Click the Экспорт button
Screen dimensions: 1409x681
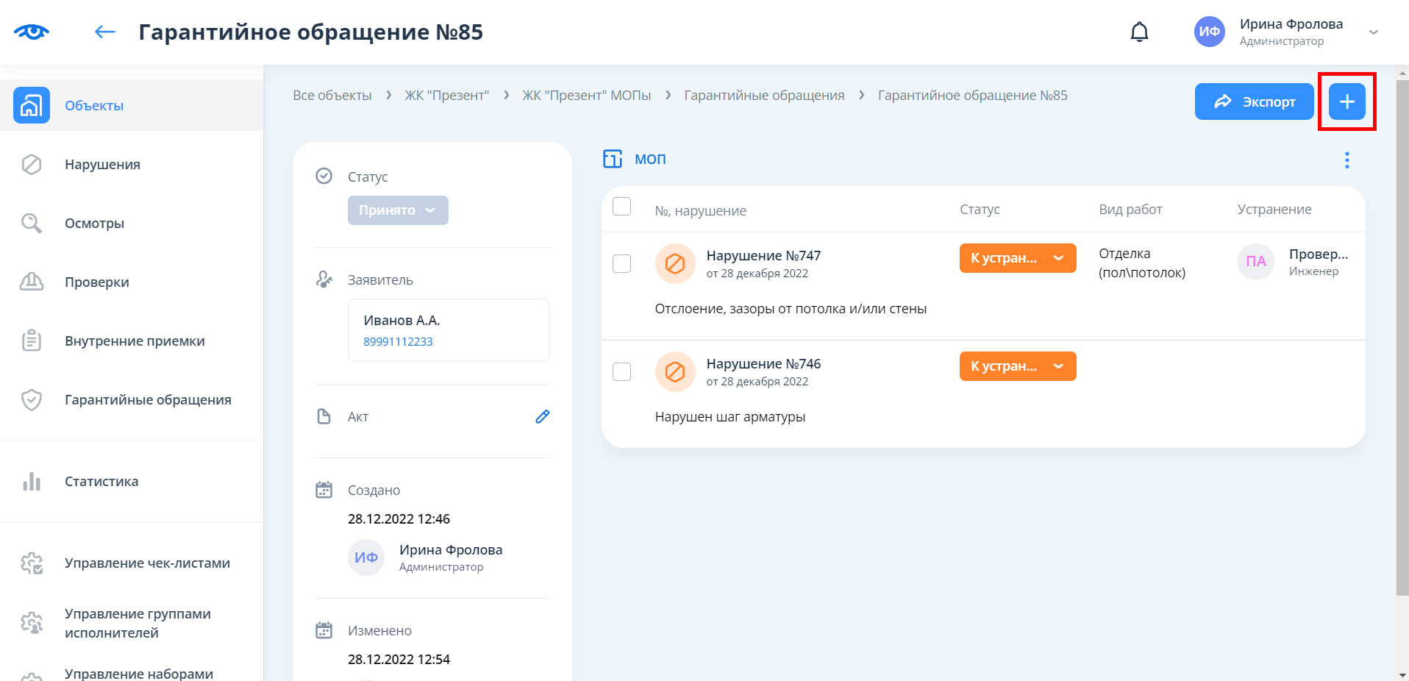[x=1254, y=101]
